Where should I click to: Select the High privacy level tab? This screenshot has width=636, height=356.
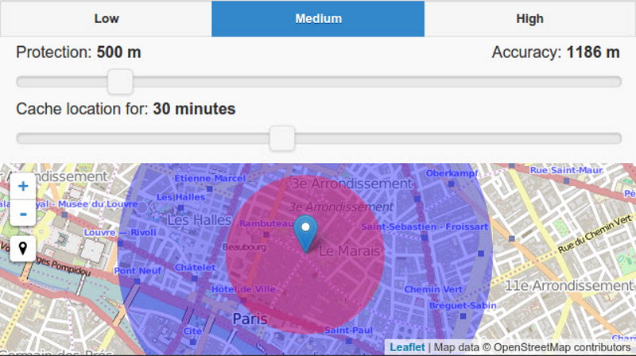coord(529,18)
